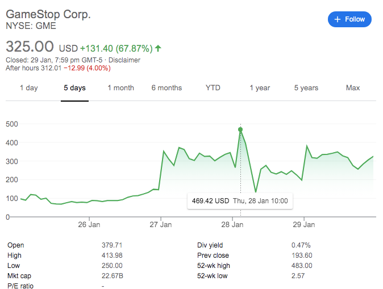Click the Mkt cap label
This screenshot has height=289, width=383.
19,276
